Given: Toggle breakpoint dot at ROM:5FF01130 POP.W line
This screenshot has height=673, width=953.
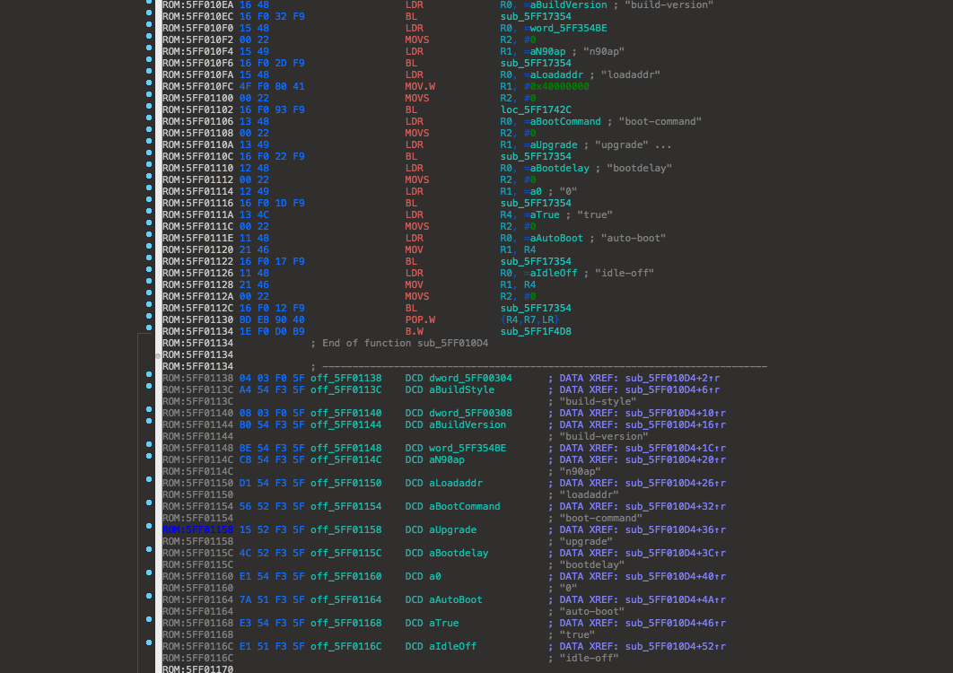Looking at the screenshot, I should point(149,320).
